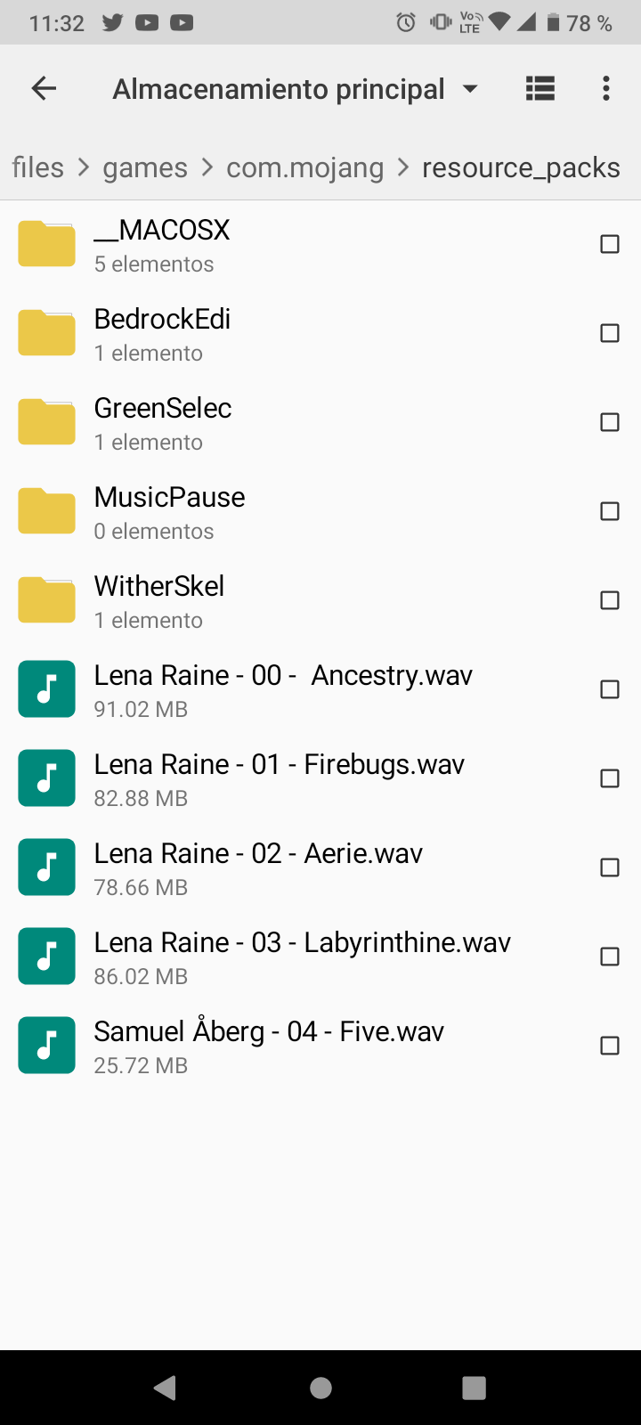Screen dimensions: 641x1425
Task: Open the three-dot overflow menu
Action: click(x=606, y=88)
